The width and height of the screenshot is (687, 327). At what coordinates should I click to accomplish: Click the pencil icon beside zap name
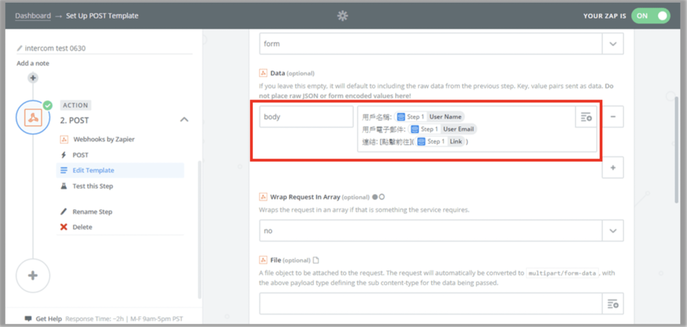[19, 48]
